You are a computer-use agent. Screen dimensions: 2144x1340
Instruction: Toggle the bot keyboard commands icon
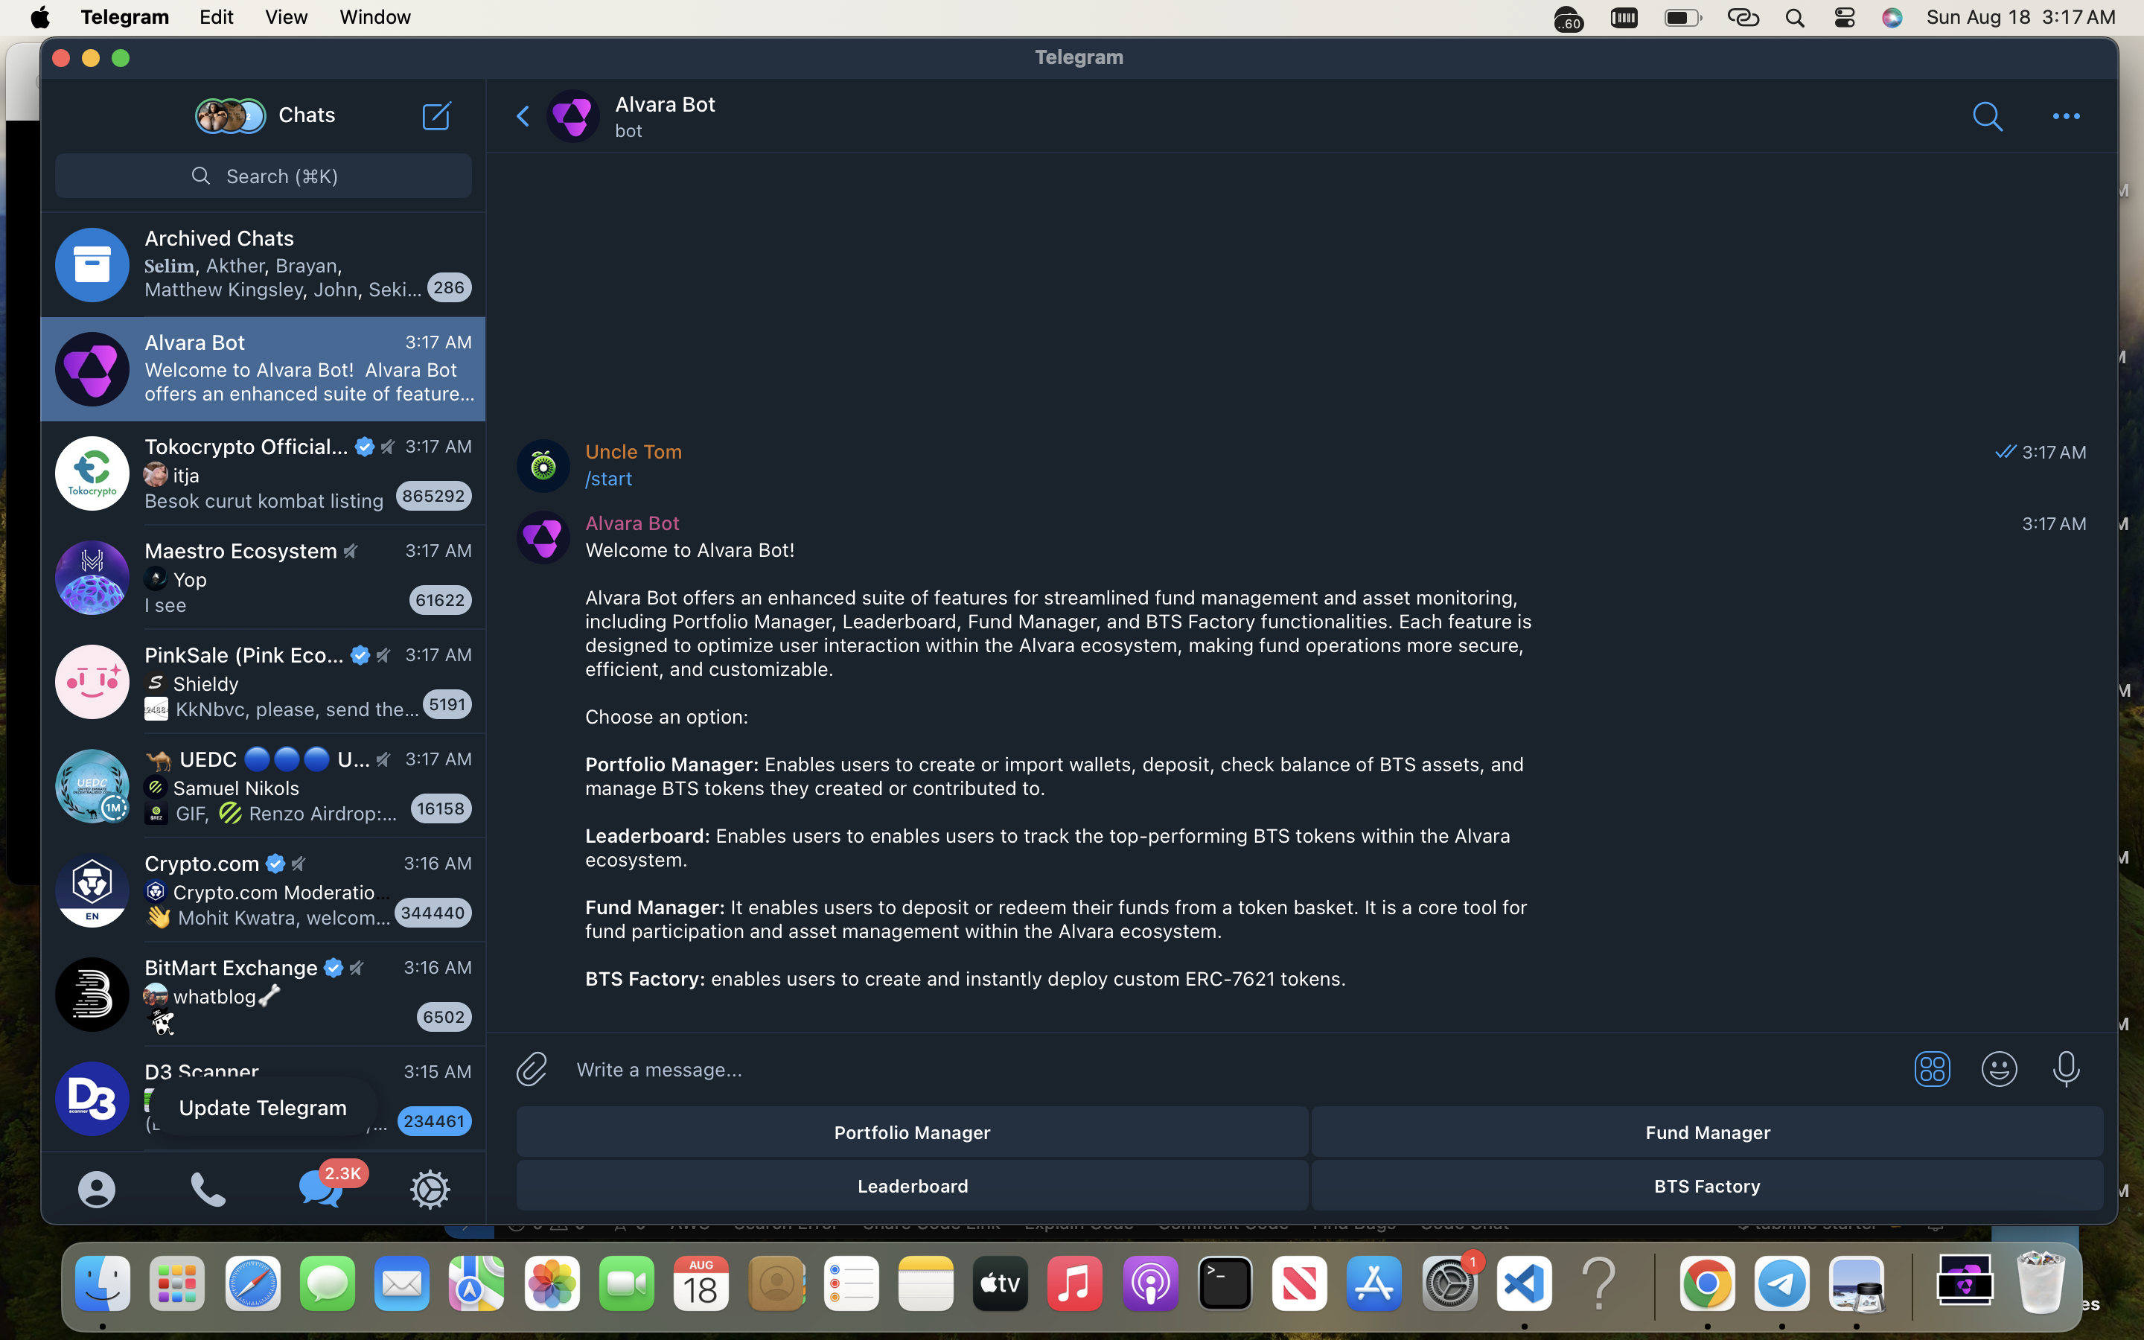(x=1931, y=1069)
